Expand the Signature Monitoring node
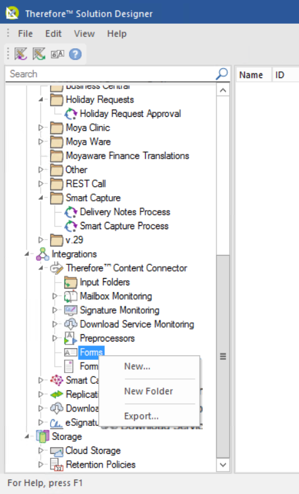 (x=55, y=310)
